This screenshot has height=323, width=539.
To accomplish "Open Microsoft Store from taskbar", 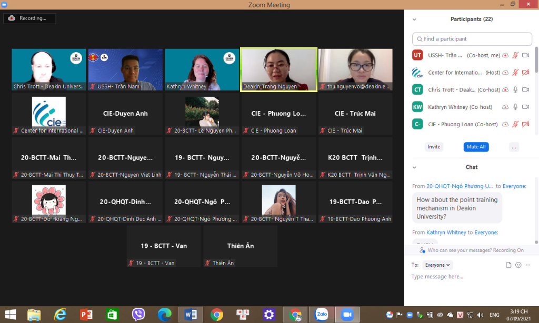I will (x=113, y=315).
